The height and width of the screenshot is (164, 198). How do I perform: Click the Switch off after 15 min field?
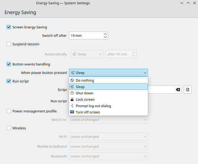(x=85, y=35)
